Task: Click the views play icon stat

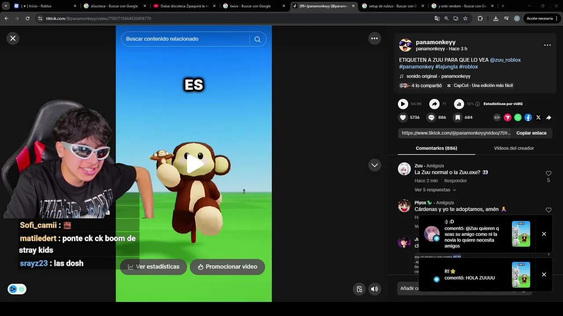Action: tap(403, 104)
